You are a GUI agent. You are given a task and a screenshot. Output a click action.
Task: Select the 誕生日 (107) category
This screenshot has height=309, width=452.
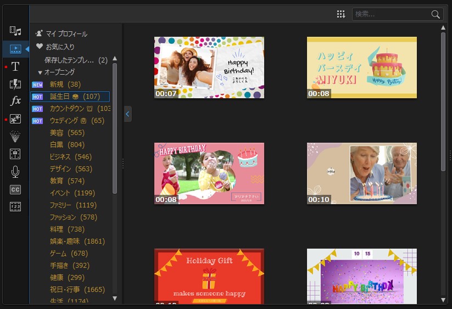click(70, 97)
